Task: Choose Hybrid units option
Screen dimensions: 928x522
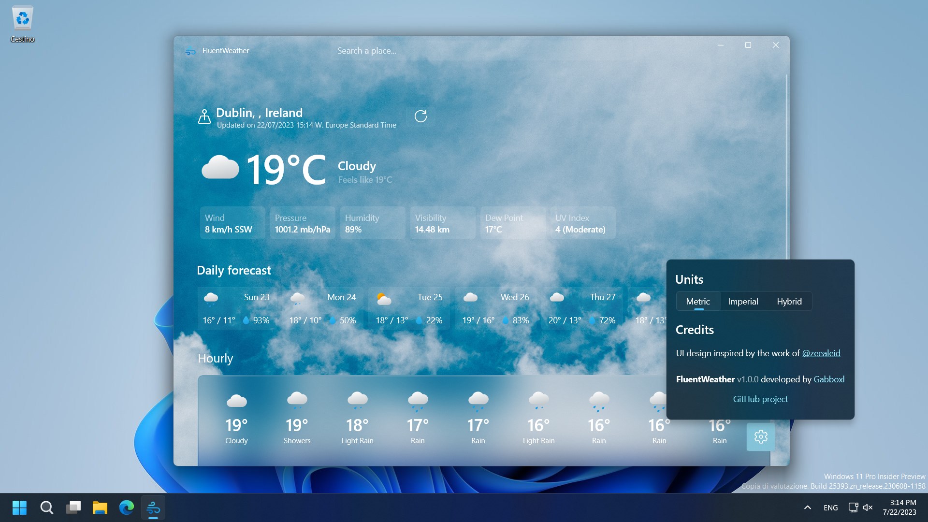Action: (789, 302)
